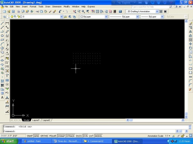Viewport: 193px width, 144px height.
Task: Switch to the Layout1 tab
Action: pos(36,120)
